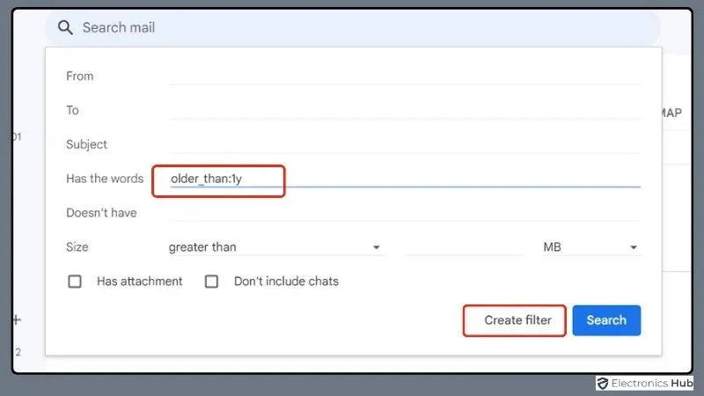
Task: Click the 'Has the words' label
Action: pos(105,179)
